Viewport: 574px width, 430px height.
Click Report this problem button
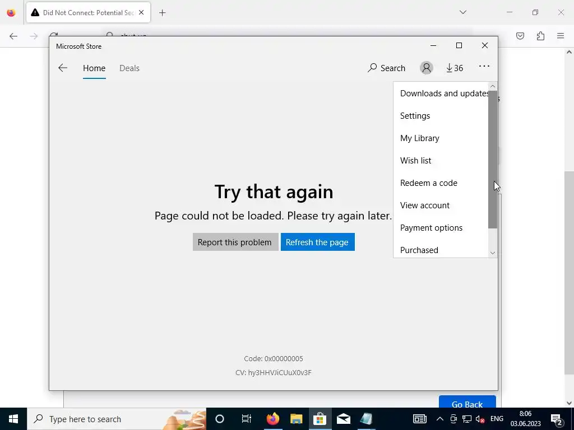pos(235,242)
